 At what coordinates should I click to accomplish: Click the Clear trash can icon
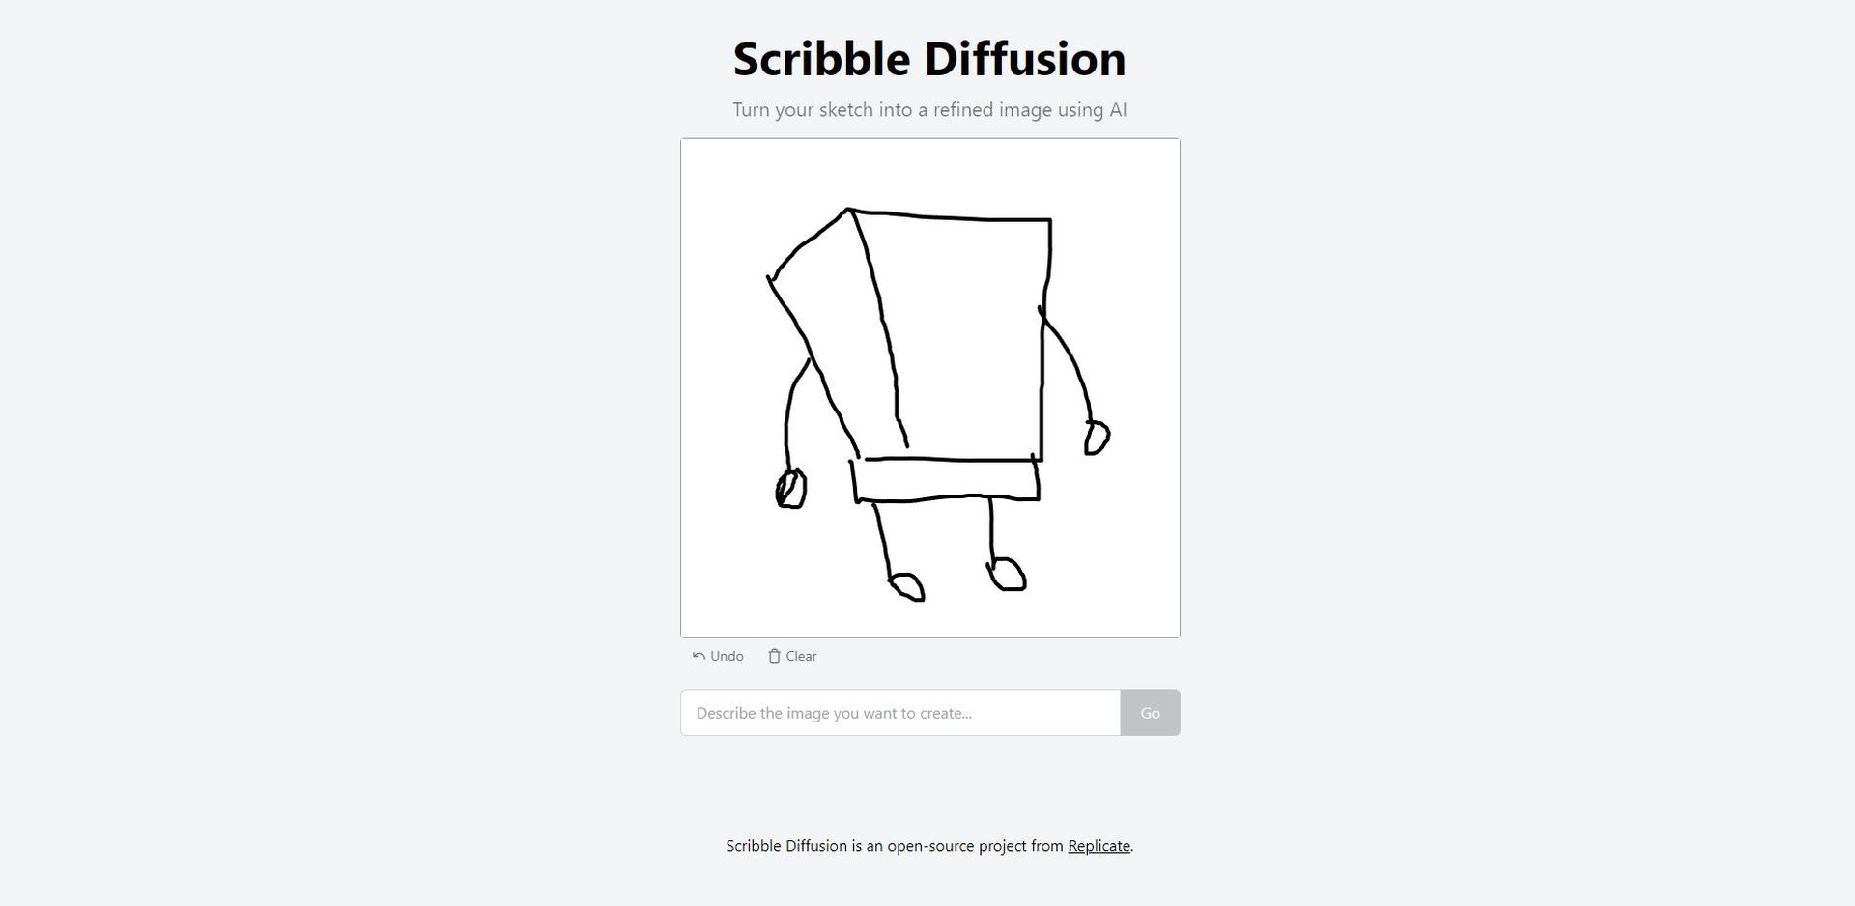[774, 656]
